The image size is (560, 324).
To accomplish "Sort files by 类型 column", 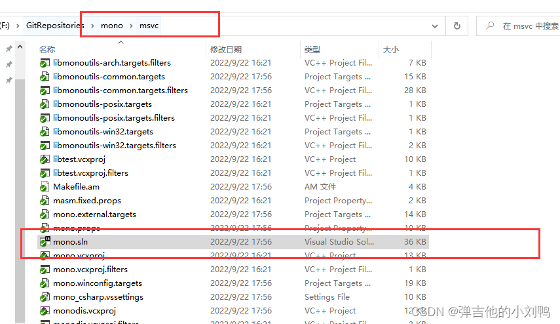I will (312, 49).
